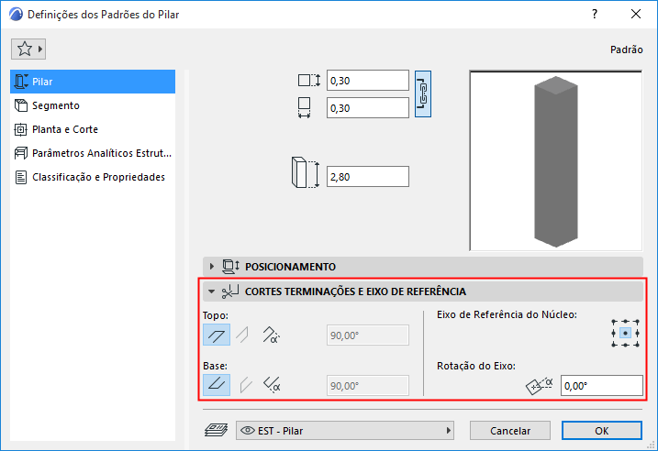Click the Pilar column icon in sidebar
The width and height of the screenshot is (658, 451).
21,82
